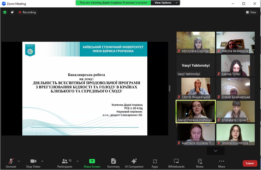This screenshot has width=261, height=170.
Task: Open the Participants panel
Action: coord(65,163)
